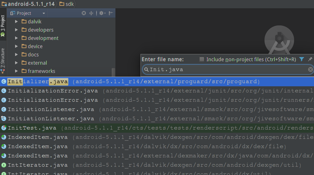The image size is (314, 175).
Task: Expand the dalvik folder
Action: (16, 21)
